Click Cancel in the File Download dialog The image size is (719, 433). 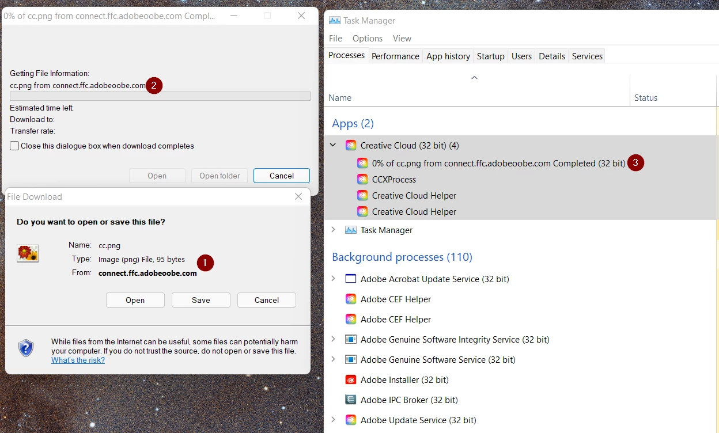click(267, 300)
